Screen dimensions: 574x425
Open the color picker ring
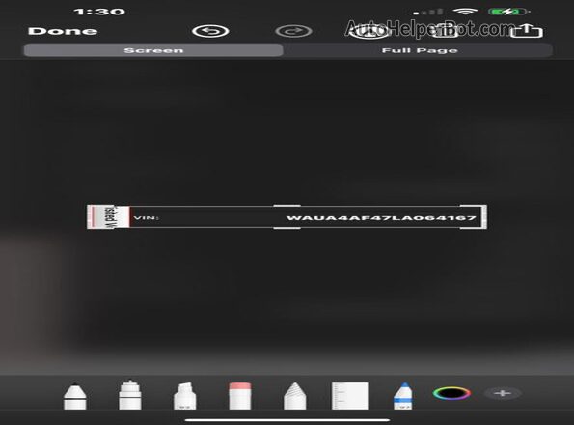coord(451,393)
